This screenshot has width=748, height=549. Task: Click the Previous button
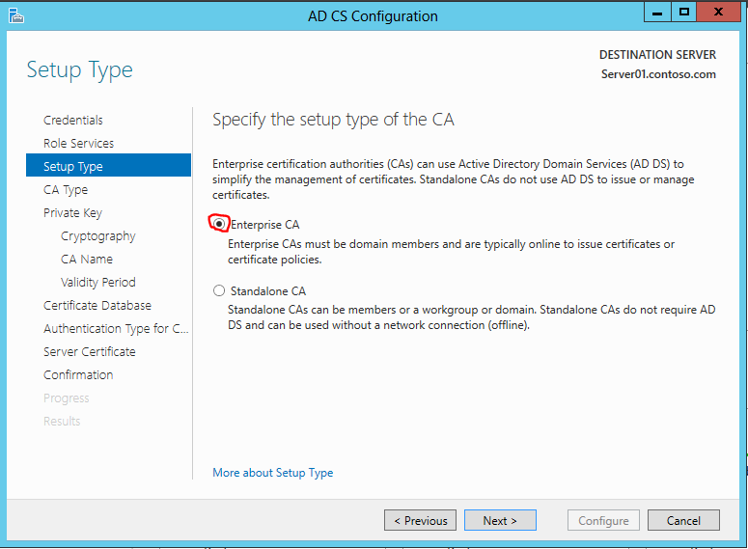[421, 520]
